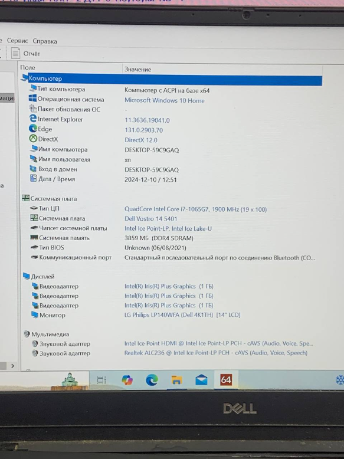Click the scroll right arrow in left pane

pos(12,366)
